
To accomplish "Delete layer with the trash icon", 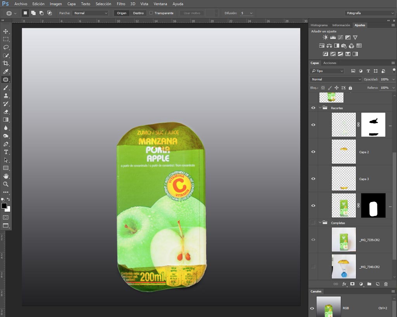I will tap(386, 284).
